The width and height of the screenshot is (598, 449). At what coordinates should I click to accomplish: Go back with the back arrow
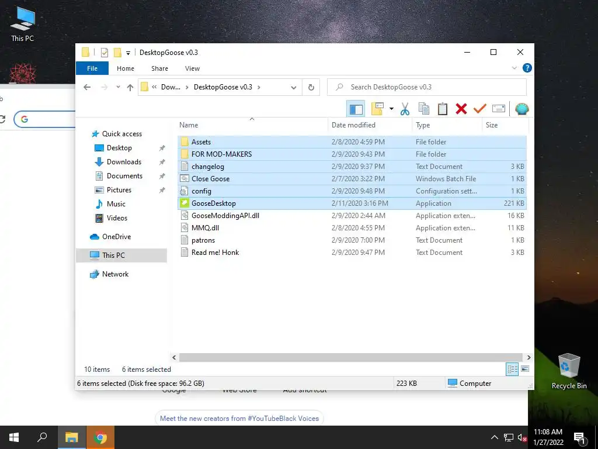click(87, 88)
